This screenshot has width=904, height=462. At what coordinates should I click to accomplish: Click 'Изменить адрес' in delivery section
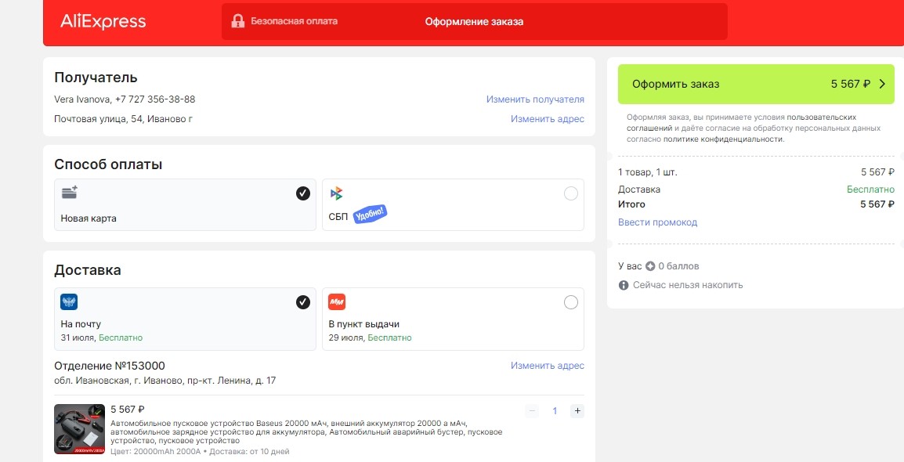pyautogui.click(x=547, y=365)
